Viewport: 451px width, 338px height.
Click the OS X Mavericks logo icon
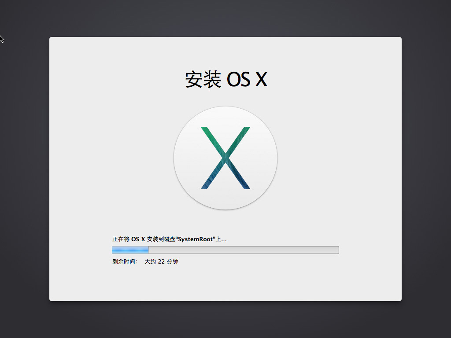[225, 158]
